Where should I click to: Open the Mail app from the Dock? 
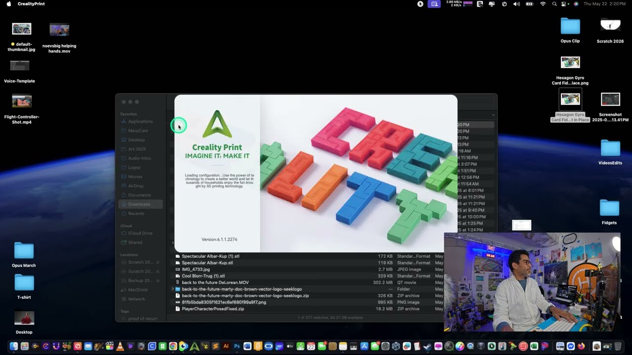tap(88, 346)
